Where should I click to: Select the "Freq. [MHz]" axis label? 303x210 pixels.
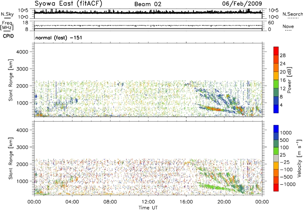[x=7, y=26]
